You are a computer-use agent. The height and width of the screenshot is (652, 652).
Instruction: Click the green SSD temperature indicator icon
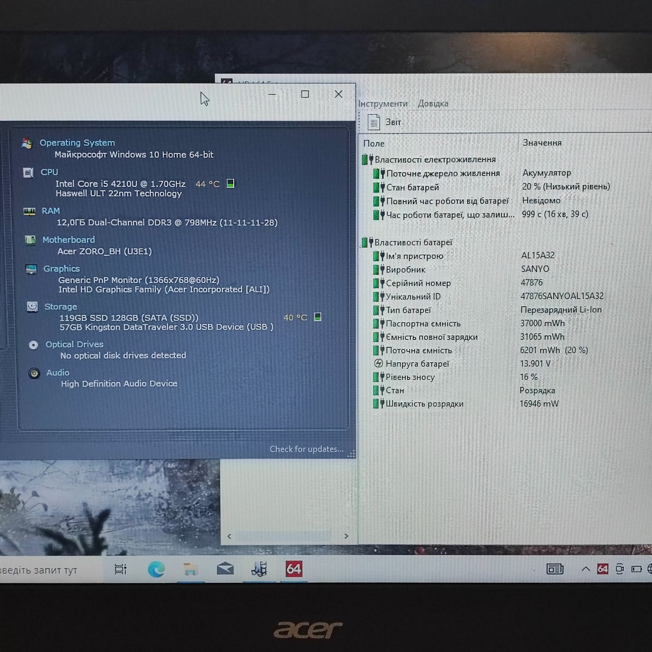[318, 317]
